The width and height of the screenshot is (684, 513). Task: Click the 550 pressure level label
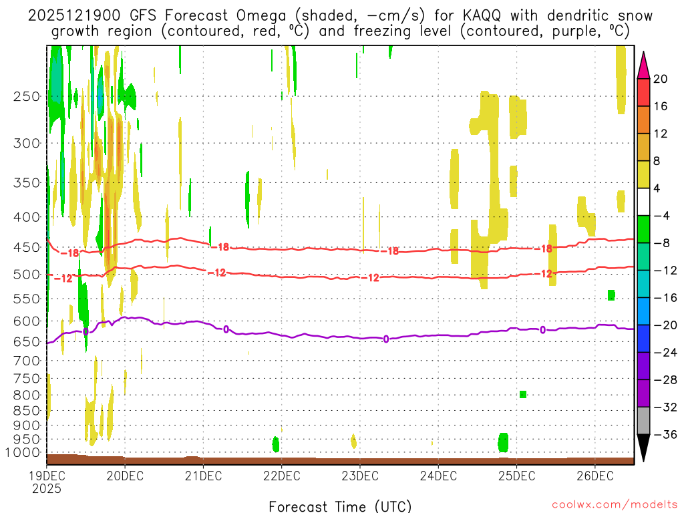(27, 299)
